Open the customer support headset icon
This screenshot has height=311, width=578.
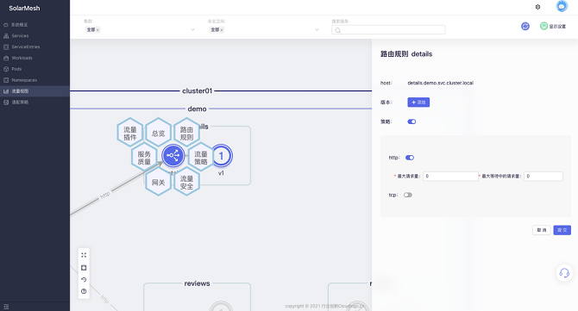coord(564,273)
